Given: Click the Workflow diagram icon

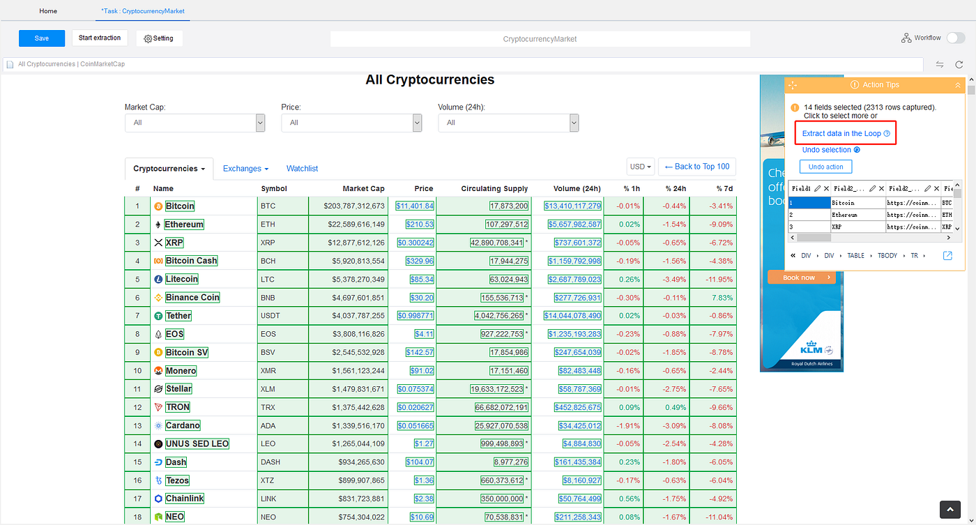Looking at the screenshot, I should click(x=906, y=38).
